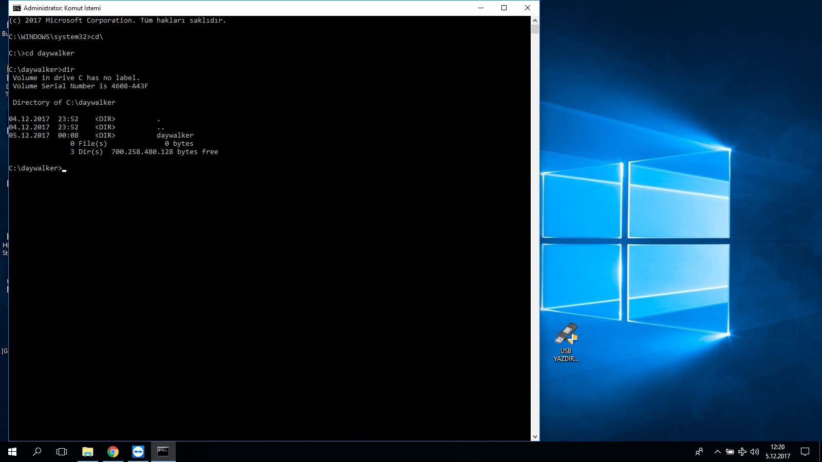Maximize the Command Prompt window
Screen dimensions: 822x462
pos(504,8)
